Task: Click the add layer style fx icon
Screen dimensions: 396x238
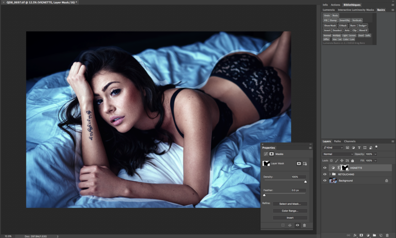Action: (355, 235)
